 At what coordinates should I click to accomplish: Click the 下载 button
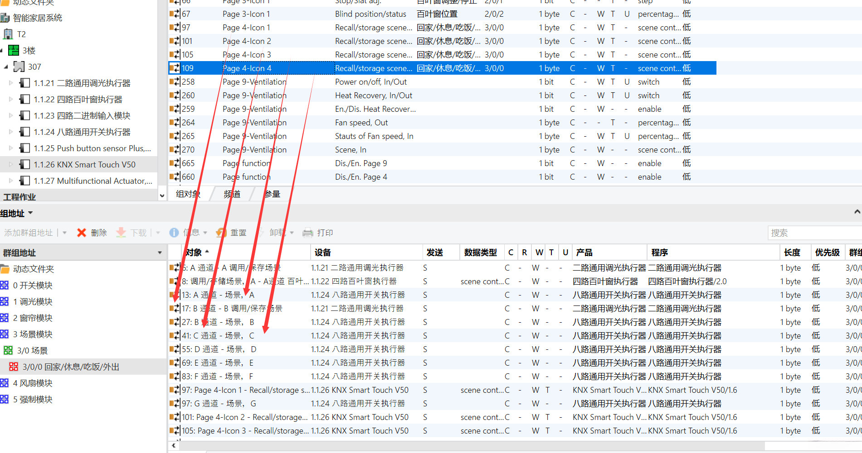pos(131,233)
